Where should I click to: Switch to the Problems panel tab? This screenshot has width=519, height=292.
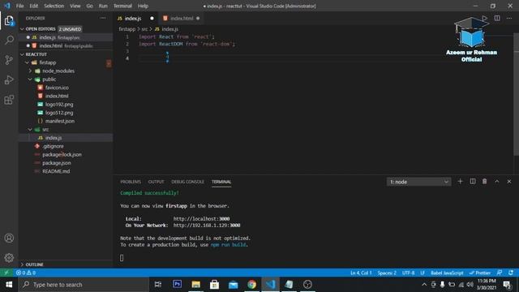pyautogui.click(x=131, y=182)
